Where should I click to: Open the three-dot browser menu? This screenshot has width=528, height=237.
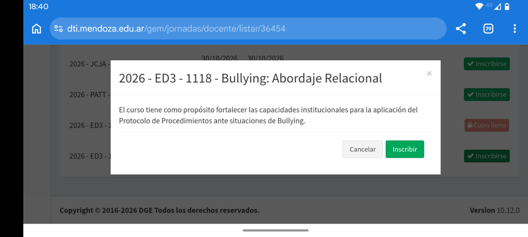[x=515, y=29]
